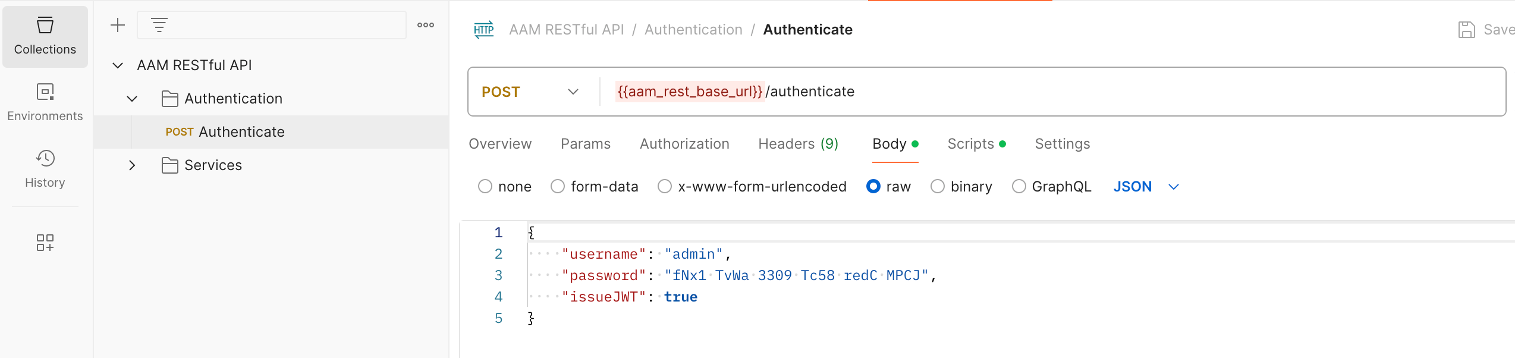This screenshot has width=1515, height=358.
Task: Click the Authentication folder icon
Action: (x=170, y=99)
